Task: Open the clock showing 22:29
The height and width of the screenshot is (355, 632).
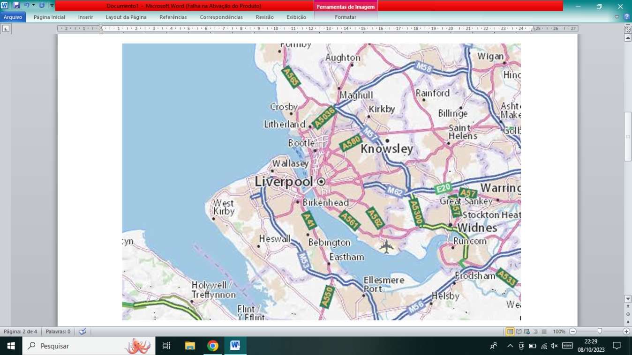Action: pyautogui.click(x=591, y=346)
